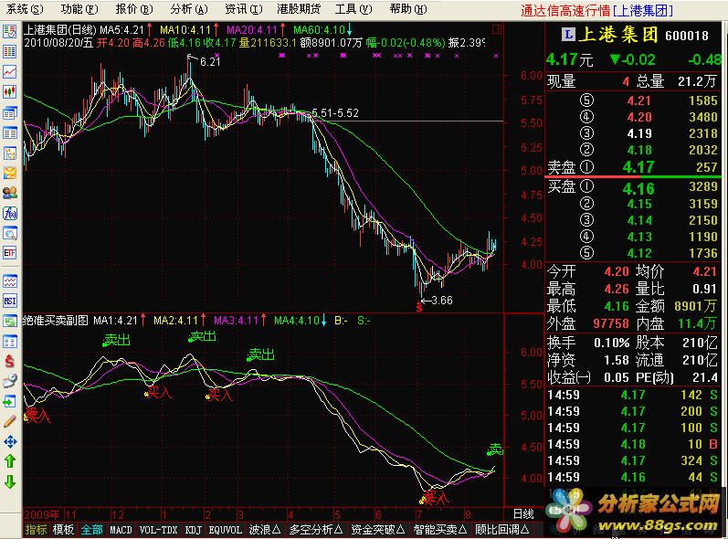Open the 分析(A) menu
The image size is (728, 539).
(189, 9)
